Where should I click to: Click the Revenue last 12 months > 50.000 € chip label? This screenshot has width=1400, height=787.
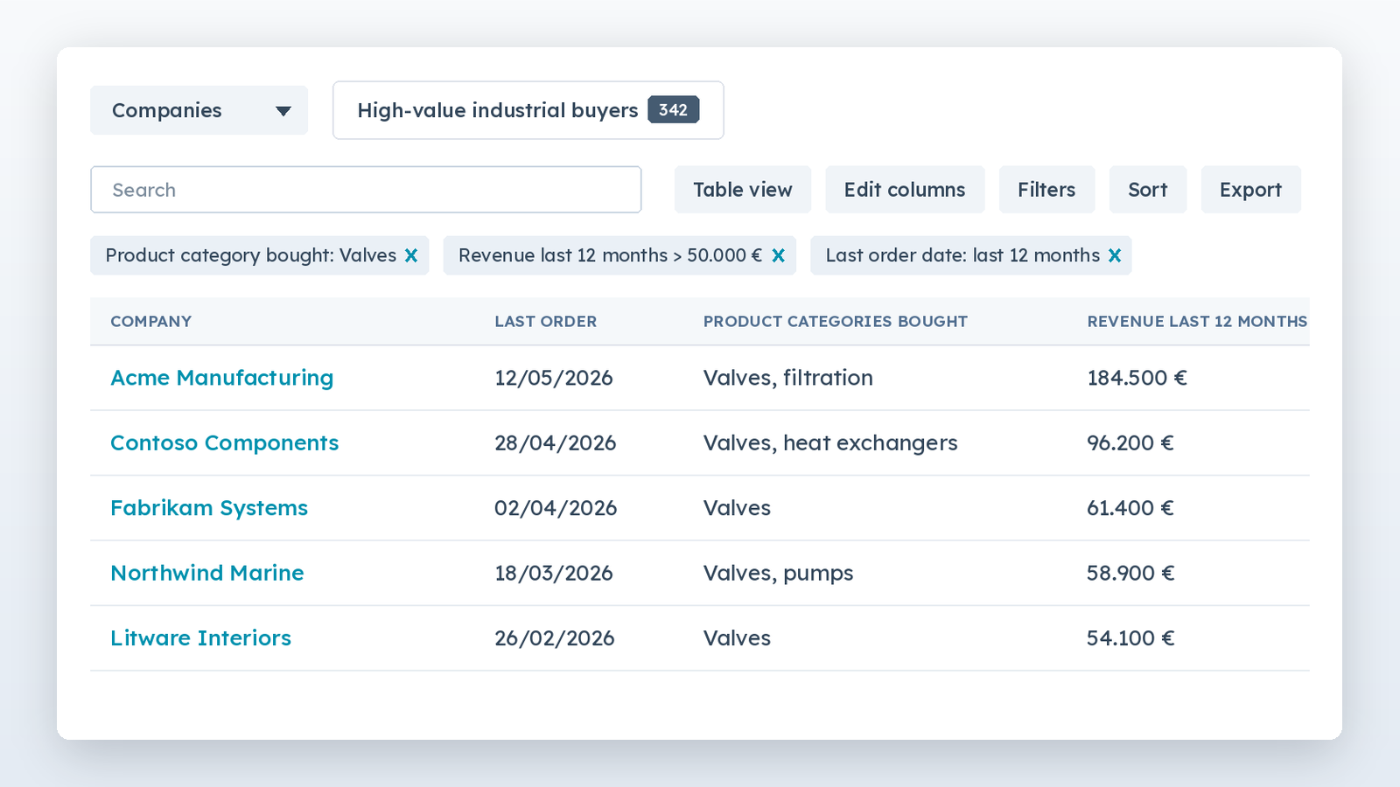610,255
